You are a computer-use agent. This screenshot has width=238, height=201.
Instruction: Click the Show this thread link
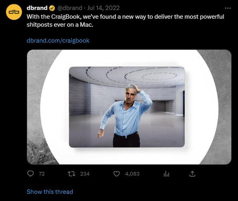pyautogui.click(x=50, y=192)
